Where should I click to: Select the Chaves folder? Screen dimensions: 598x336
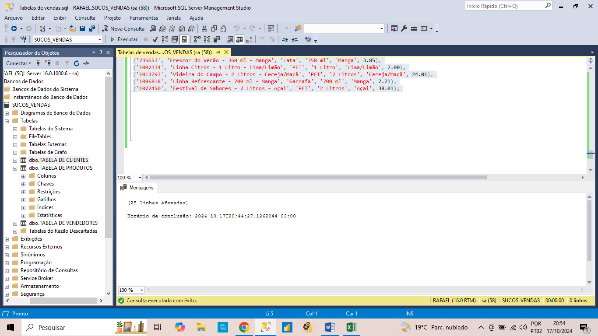46,184
